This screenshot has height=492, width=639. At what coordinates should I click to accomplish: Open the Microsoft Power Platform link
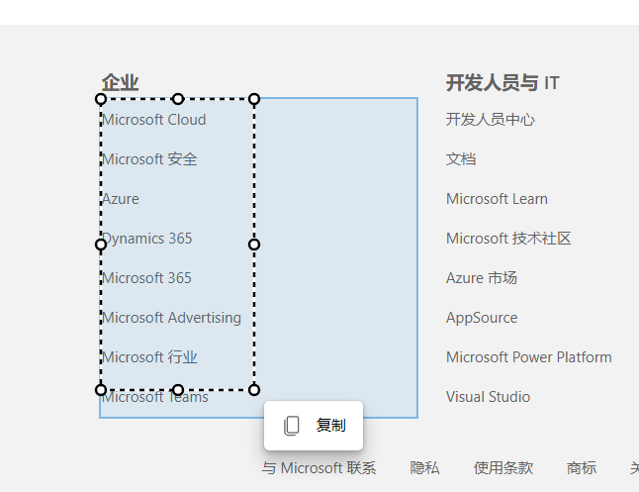[528, 357]
